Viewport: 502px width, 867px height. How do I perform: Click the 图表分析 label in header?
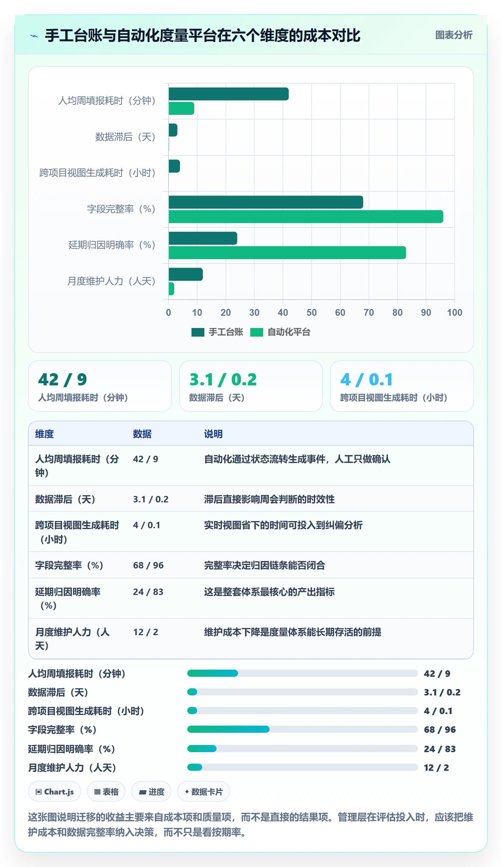[x=454, y=35]
